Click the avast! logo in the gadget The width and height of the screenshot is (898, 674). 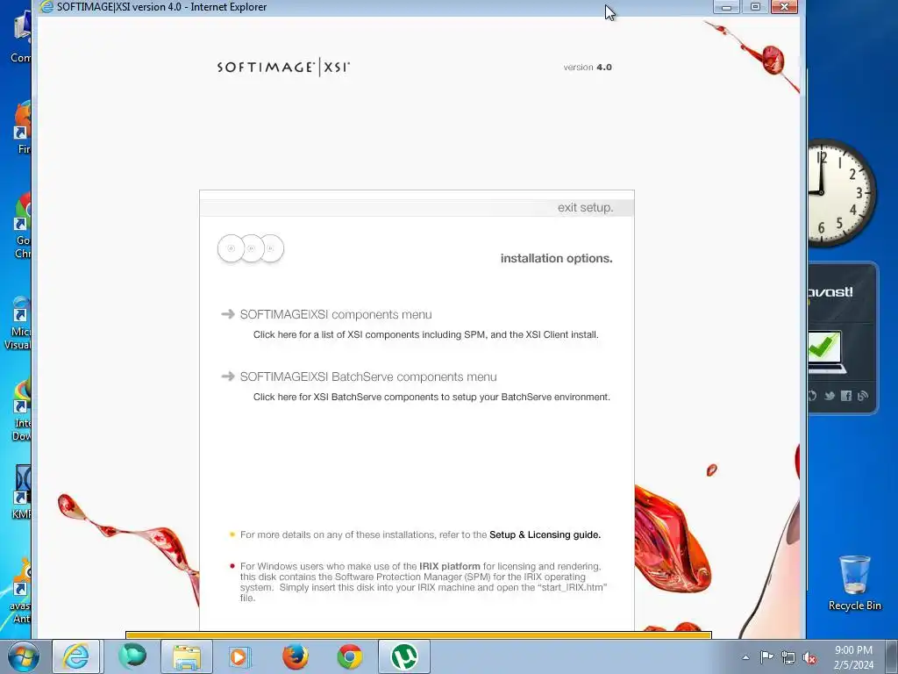click(830, 291)
